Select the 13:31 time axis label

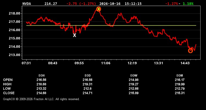158,63
